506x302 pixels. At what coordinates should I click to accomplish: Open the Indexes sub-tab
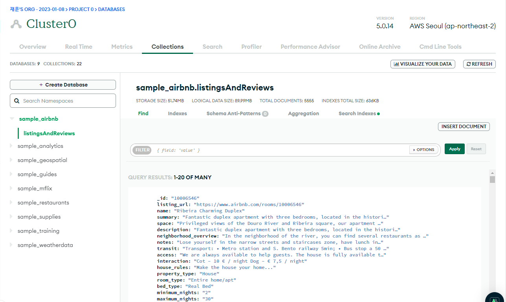[x=177, y=113]
